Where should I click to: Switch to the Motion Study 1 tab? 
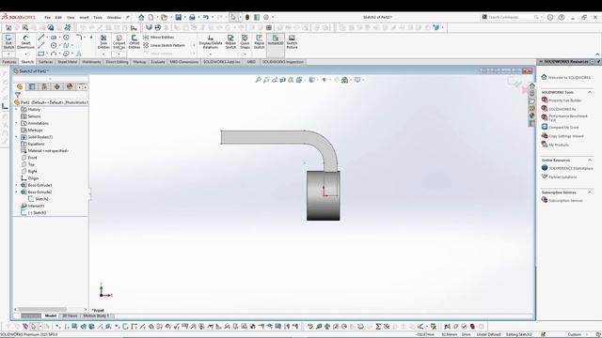[x=96, y=315]
